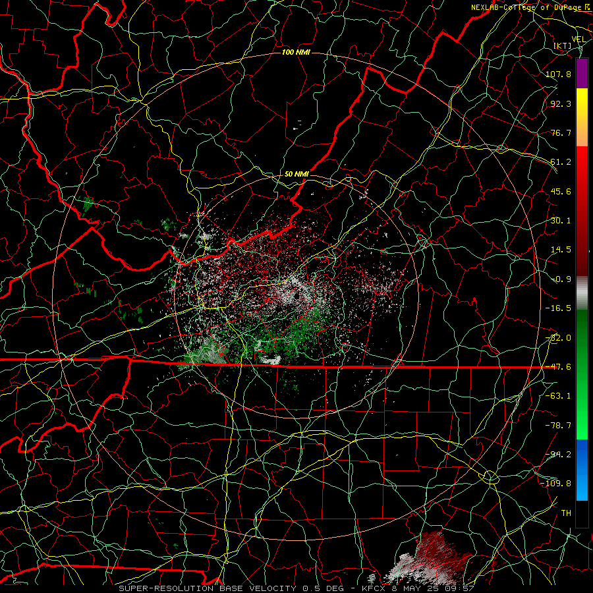
Task: Click the 14.5 legend value
Action: click(x=561, y=250)
